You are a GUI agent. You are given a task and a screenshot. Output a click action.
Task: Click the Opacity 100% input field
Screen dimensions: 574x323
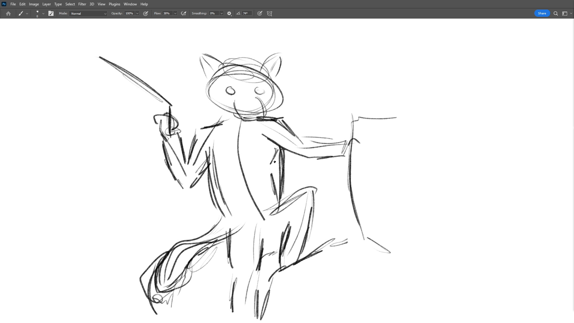click(x=129, y=13)
